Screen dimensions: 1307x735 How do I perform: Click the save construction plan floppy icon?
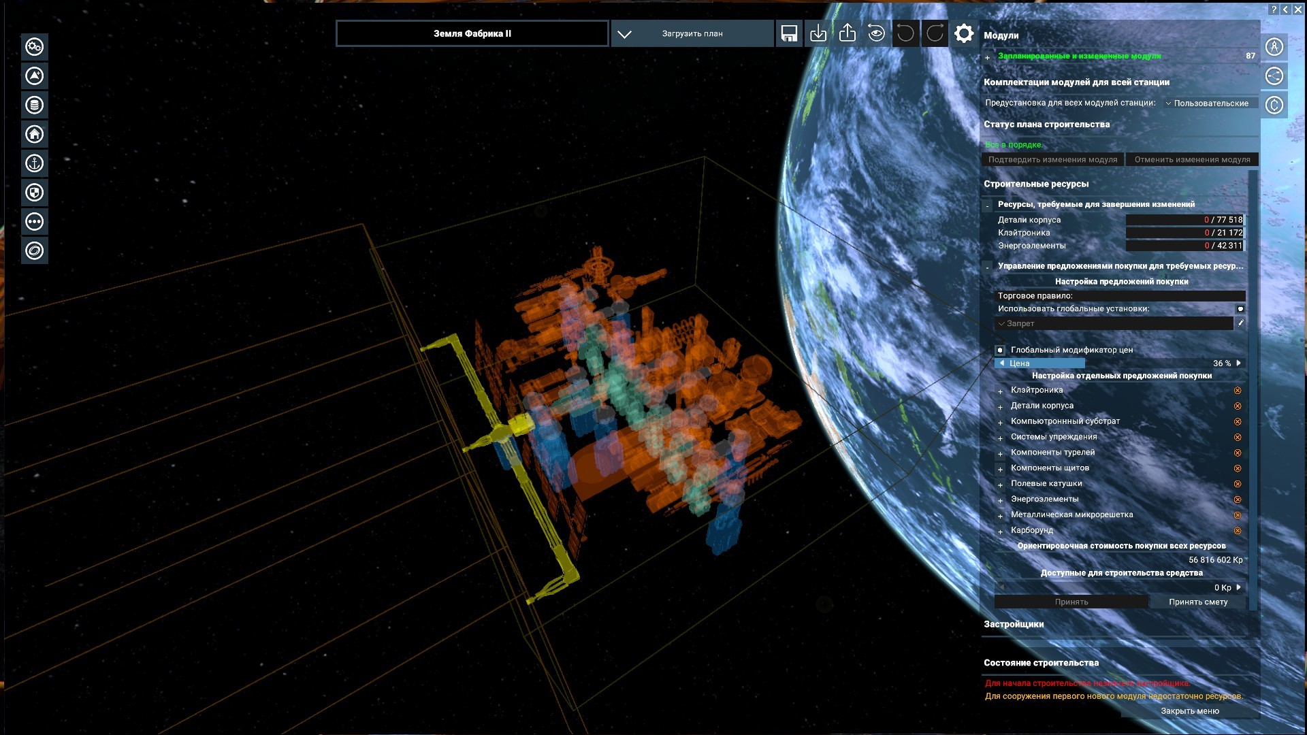coord(789,33)
